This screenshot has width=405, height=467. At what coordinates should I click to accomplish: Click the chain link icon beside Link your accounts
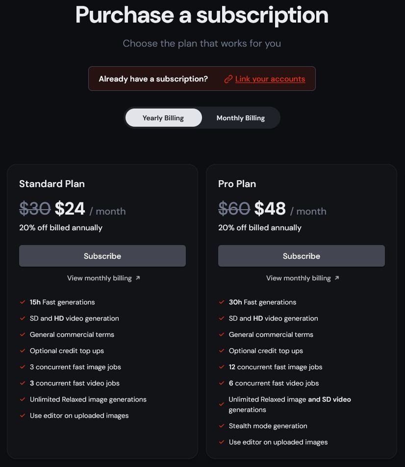tap(228, 79)
